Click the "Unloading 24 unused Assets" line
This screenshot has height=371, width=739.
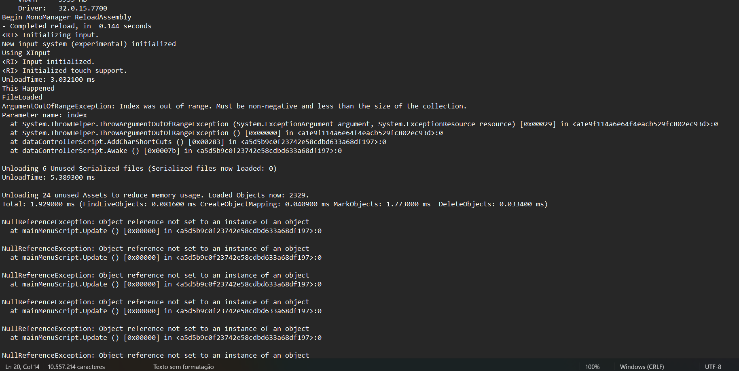point(155,195)
